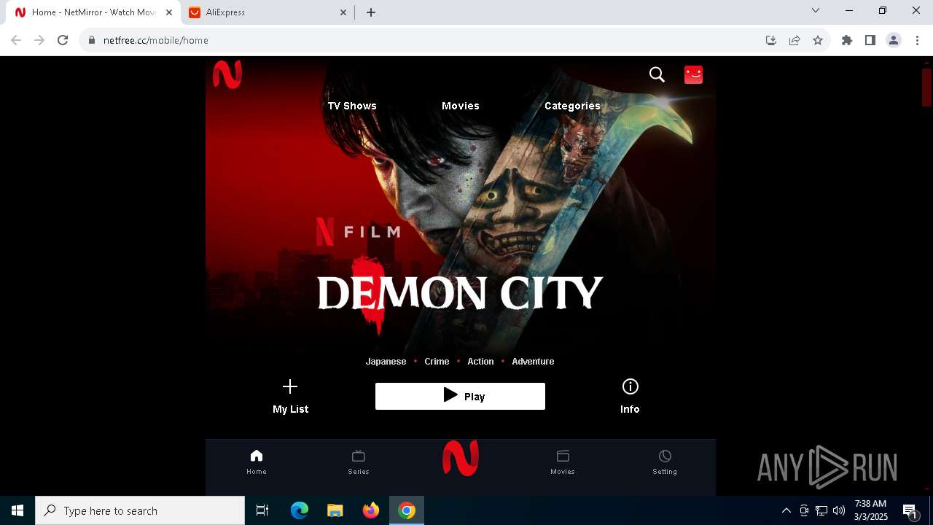Switch to Movies section in top menu

click(x=461, y=106)
